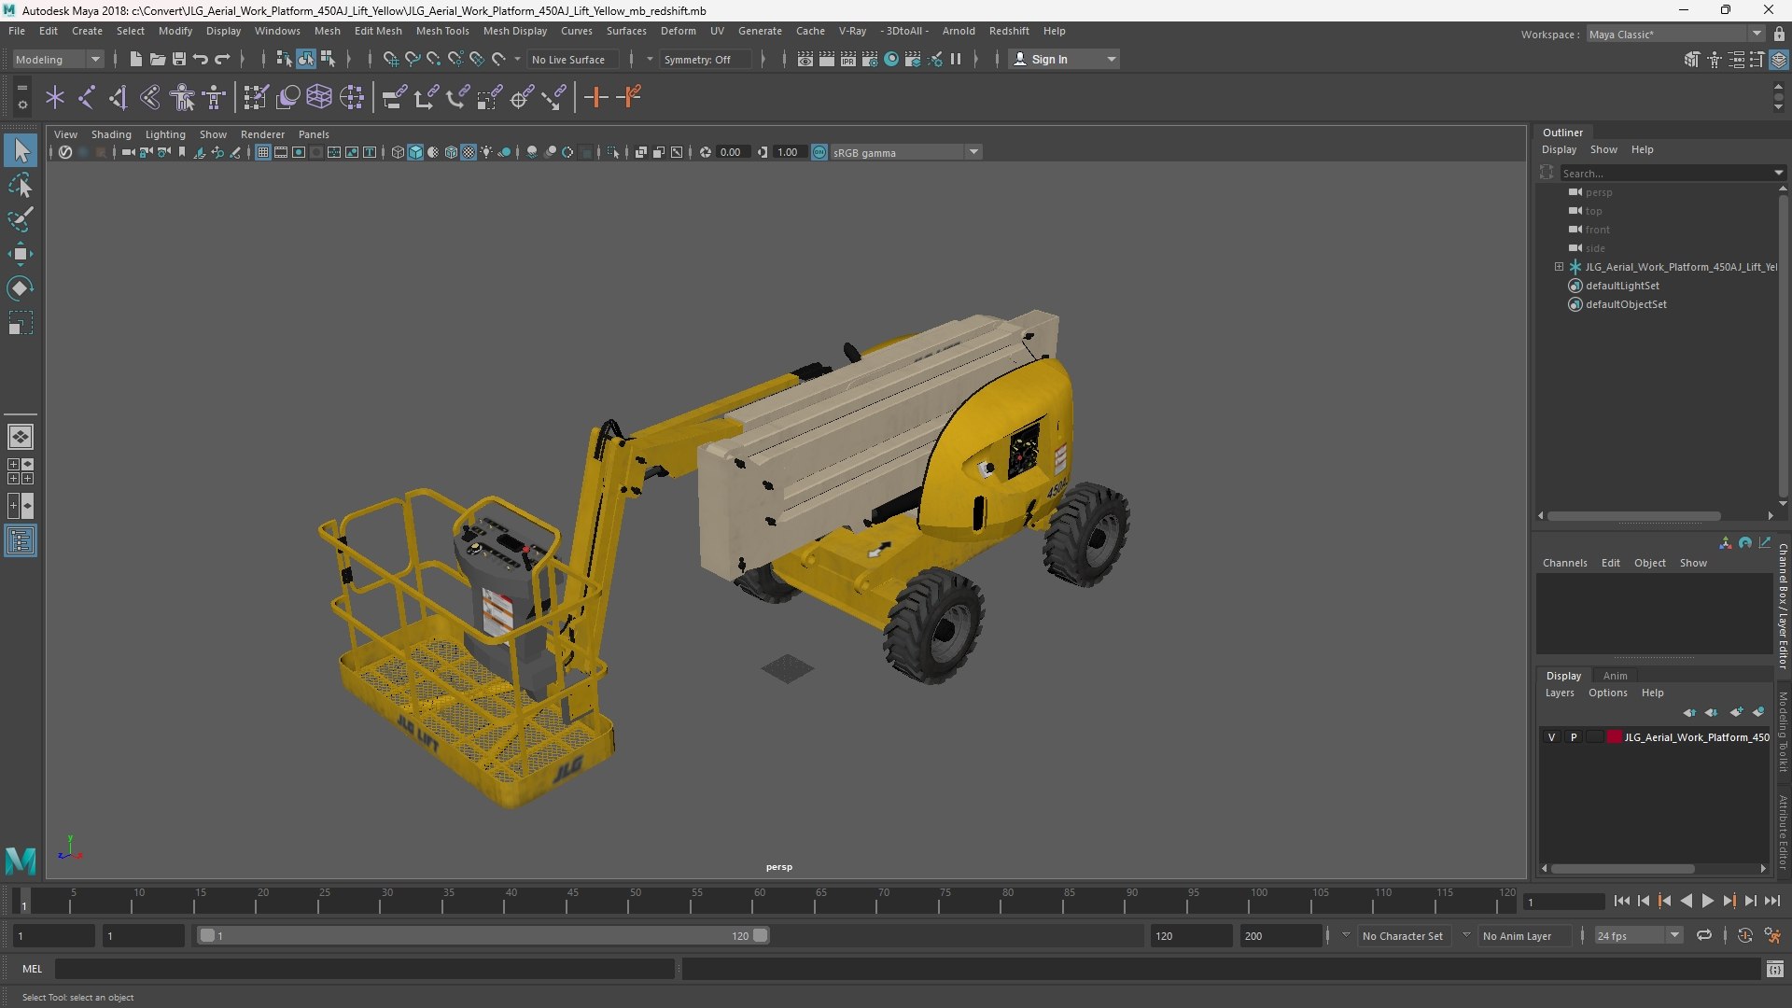Activate the Rotate tool in toolbox
Screen dimensions: 1792x1008
point(21,288)
